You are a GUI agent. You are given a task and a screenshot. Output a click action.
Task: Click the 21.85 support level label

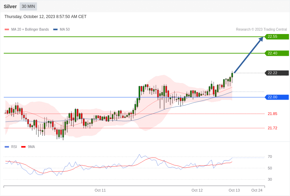[x=273, y=114]
